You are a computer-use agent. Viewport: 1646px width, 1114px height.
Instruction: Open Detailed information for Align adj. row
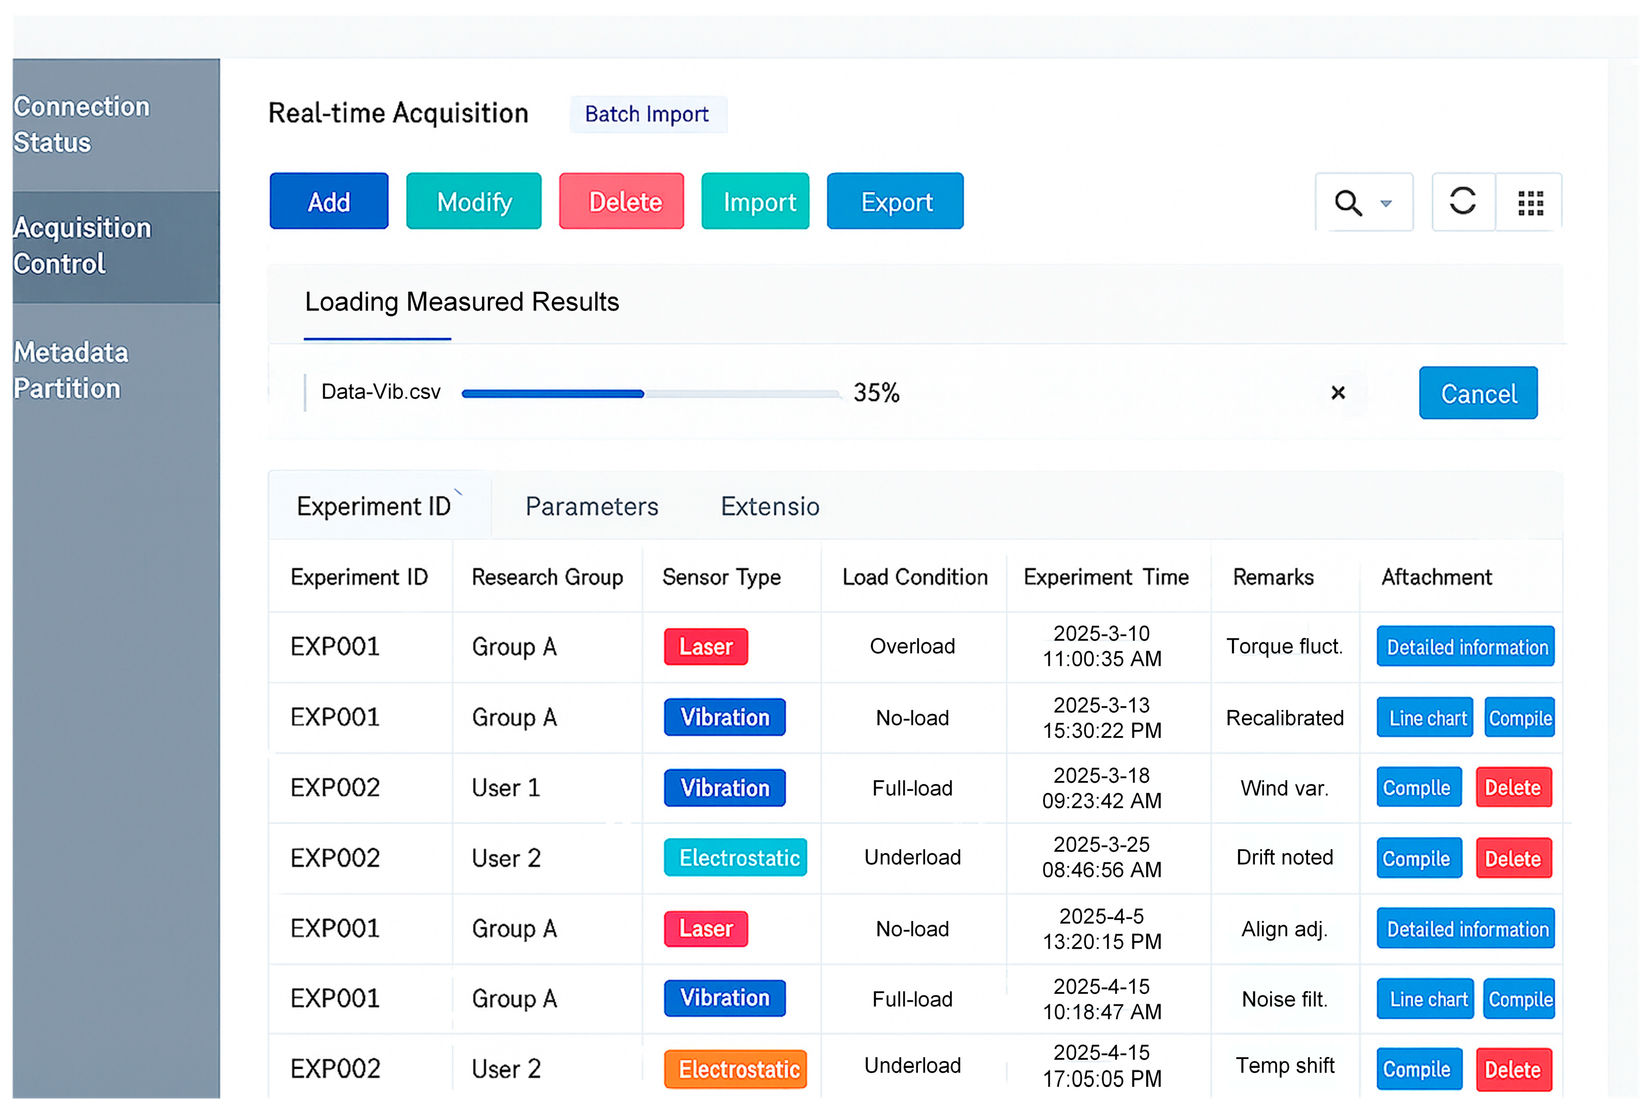click(1465, 929)
